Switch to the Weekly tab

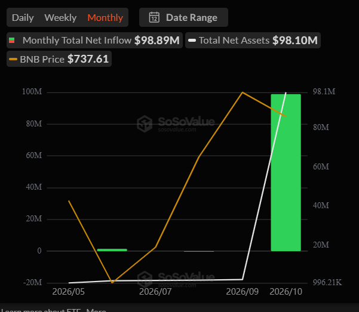point(60,18)
